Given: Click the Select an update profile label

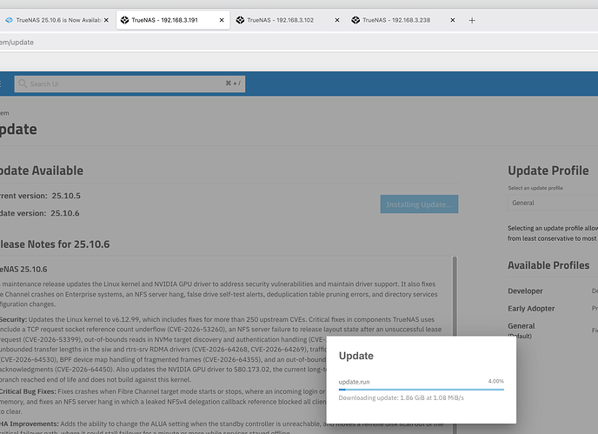Looking at the screenshot, I should (x=535, y=188).
